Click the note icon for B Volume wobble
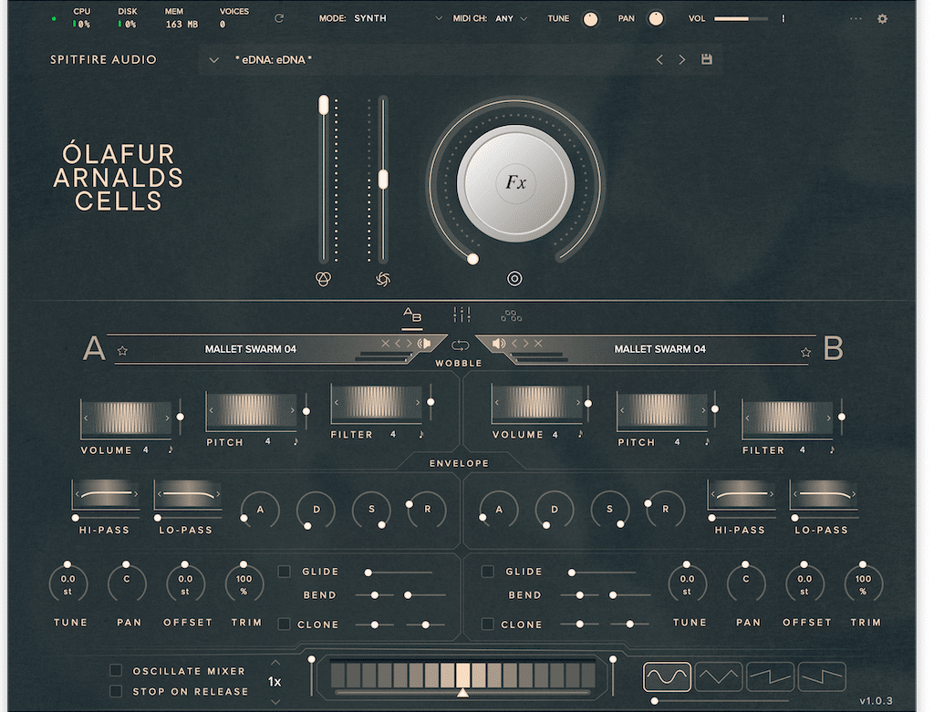934x712 pixels. pyautogui.click(x=580, y=435)
